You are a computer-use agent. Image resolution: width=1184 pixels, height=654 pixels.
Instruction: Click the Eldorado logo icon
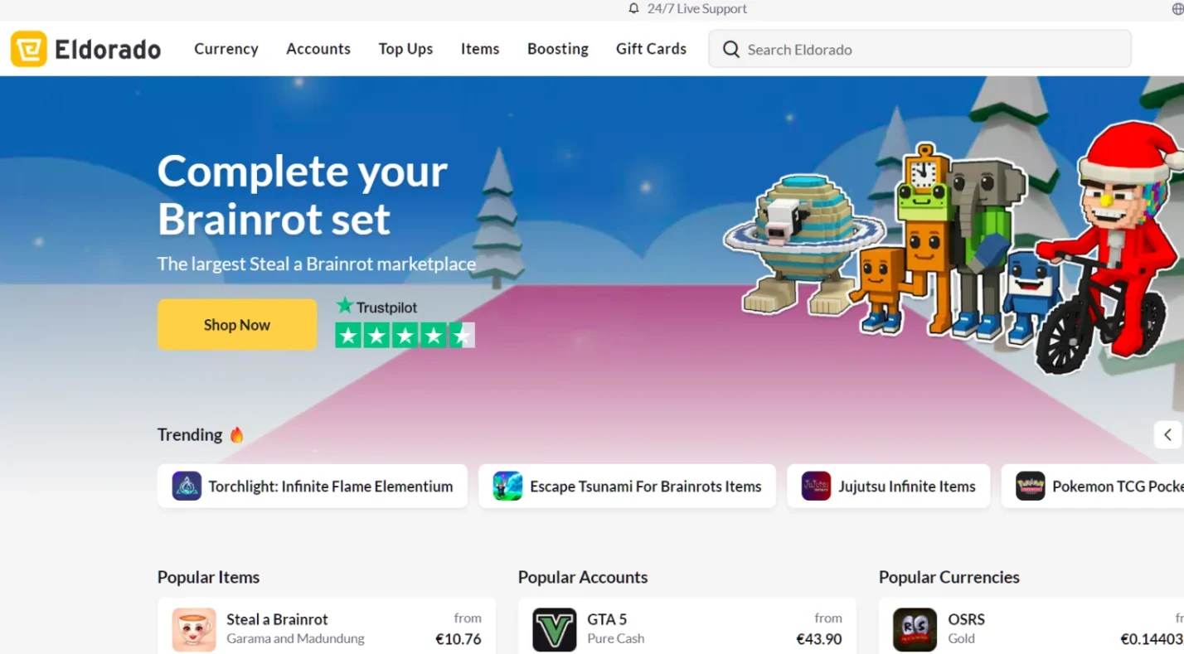tap(28, 49)
